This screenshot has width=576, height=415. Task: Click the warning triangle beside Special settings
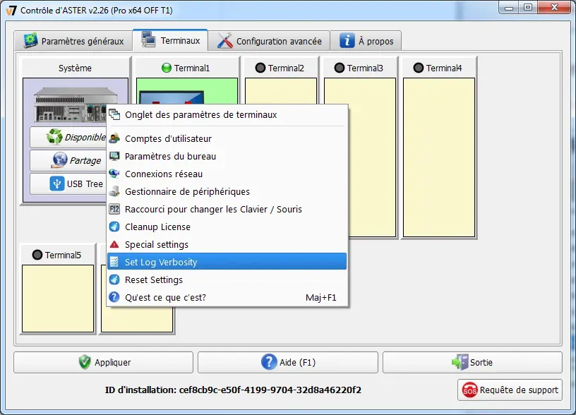[114, 244]
